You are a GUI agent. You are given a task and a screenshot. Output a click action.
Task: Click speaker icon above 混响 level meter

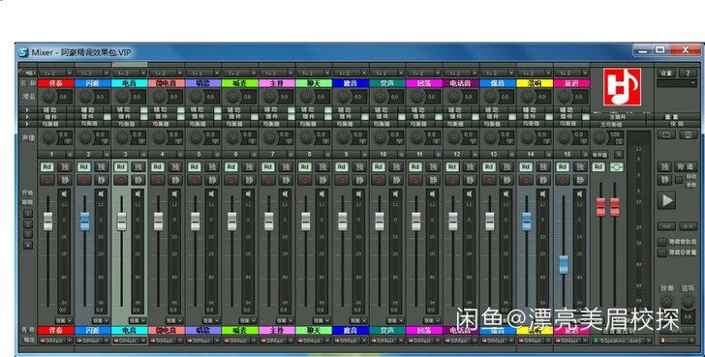[x=543, y=194]
